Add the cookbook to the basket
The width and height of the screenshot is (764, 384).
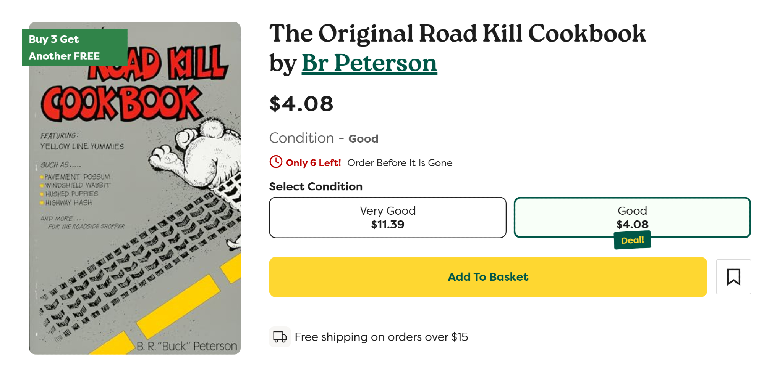tap(488, 277)
